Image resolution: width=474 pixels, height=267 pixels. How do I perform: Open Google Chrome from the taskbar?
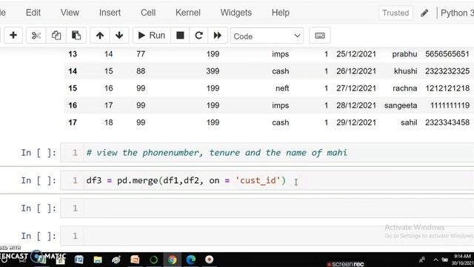(x=173, y=260)
